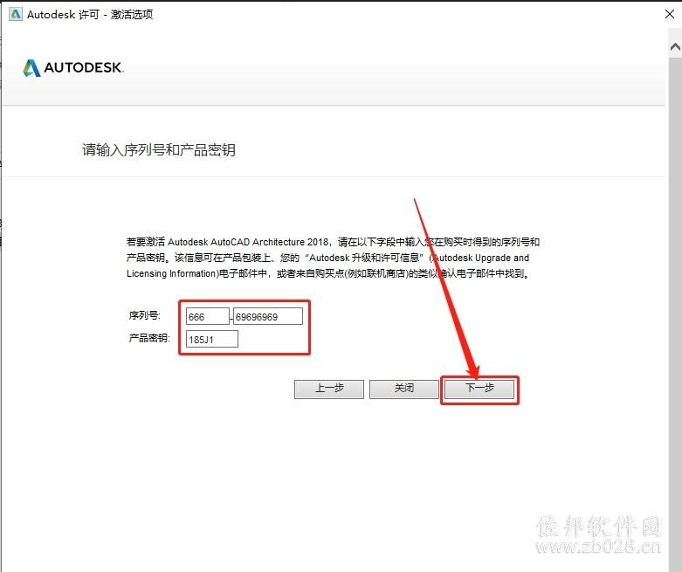The width and height of the screenshot is (682, 572).
Task: Focus the product key field 185J1
Action: [x=212, y=339]
